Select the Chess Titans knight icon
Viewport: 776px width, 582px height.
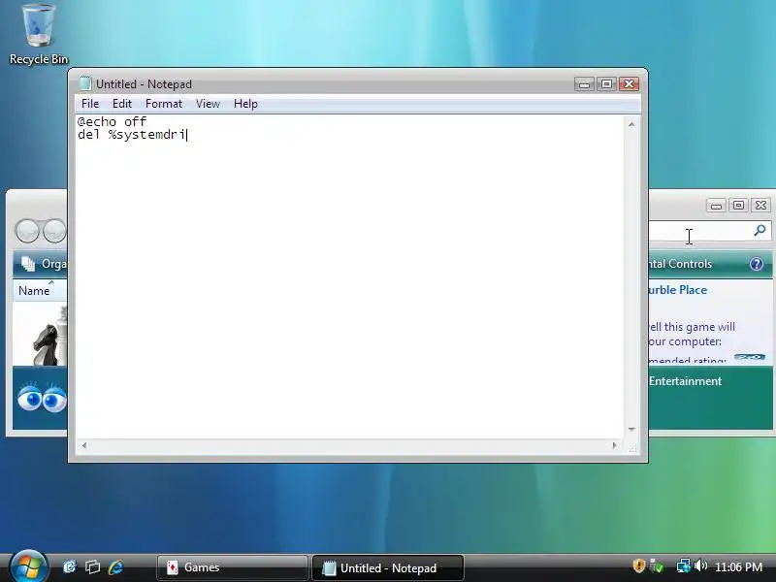point(49,335)
